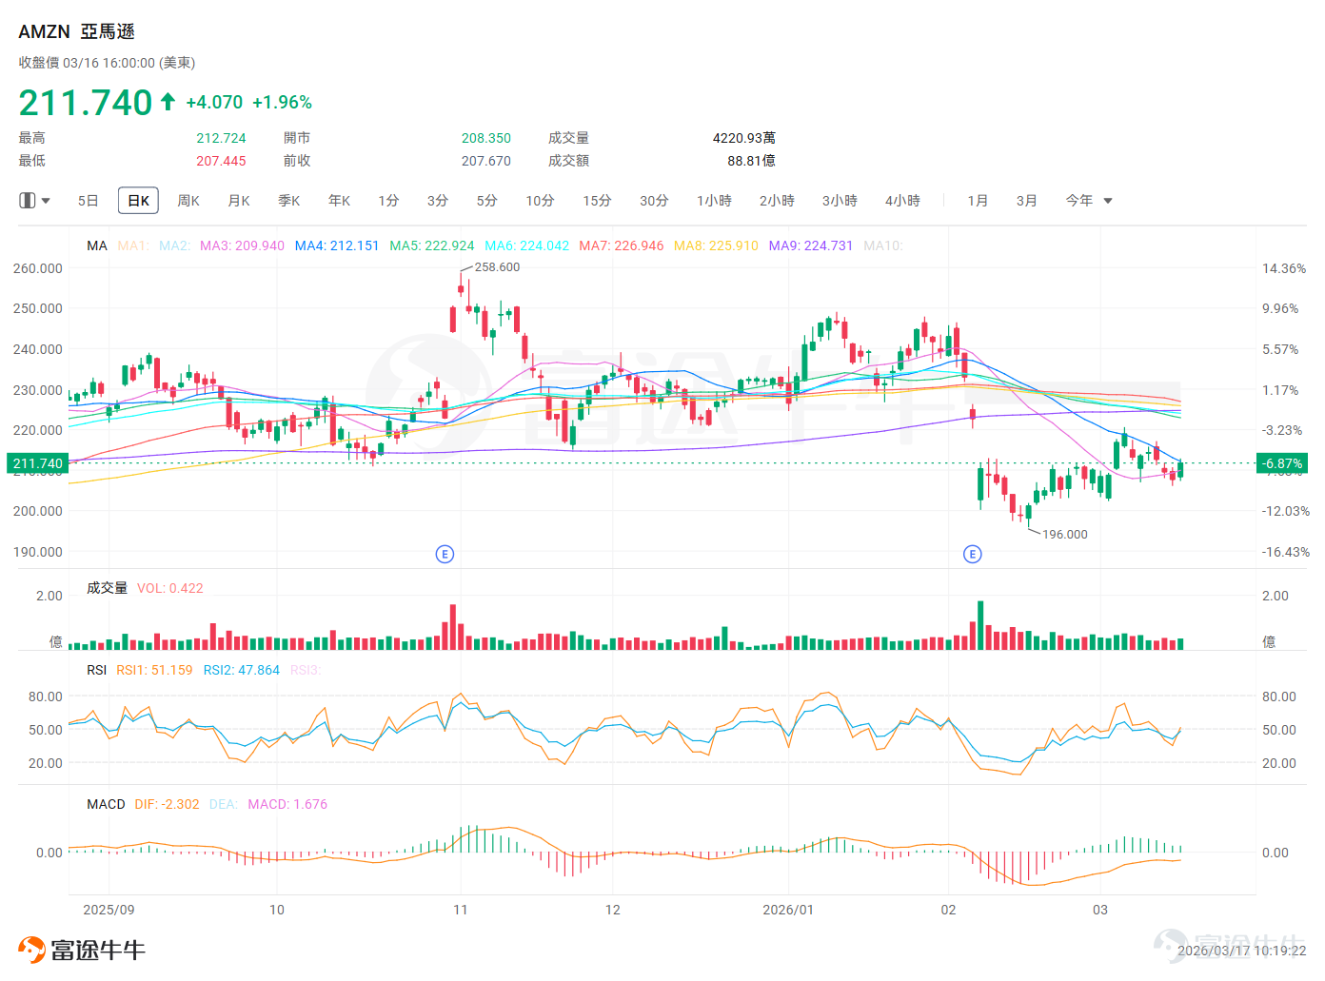Select the 3分 interval
Image resolution: width=1325 pixels, height=981 pixels.
[x=438, y=201]
